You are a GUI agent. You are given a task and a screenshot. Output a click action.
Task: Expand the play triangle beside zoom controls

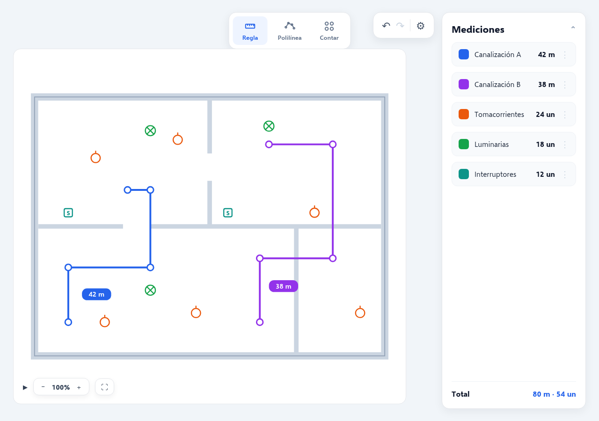click(25, 387)
